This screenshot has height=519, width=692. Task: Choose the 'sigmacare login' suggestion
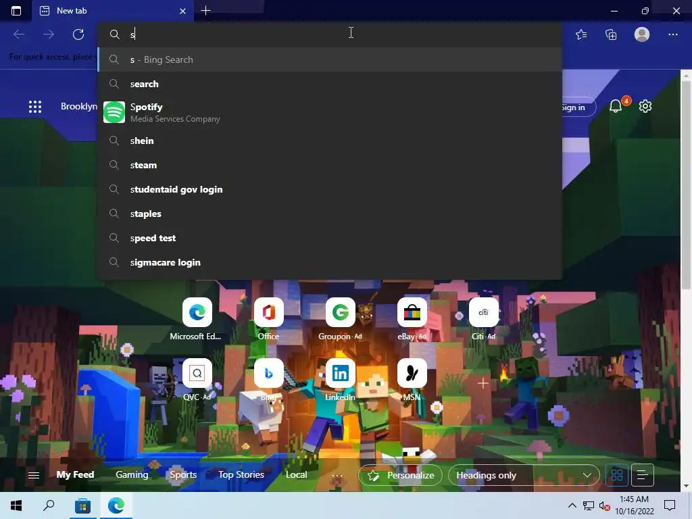[x=330, y=262]
